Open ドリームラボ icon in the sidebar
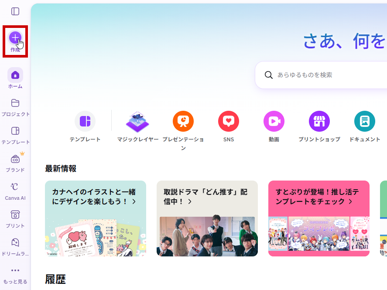Screen dimensions: 387x290 click(15, 242)
